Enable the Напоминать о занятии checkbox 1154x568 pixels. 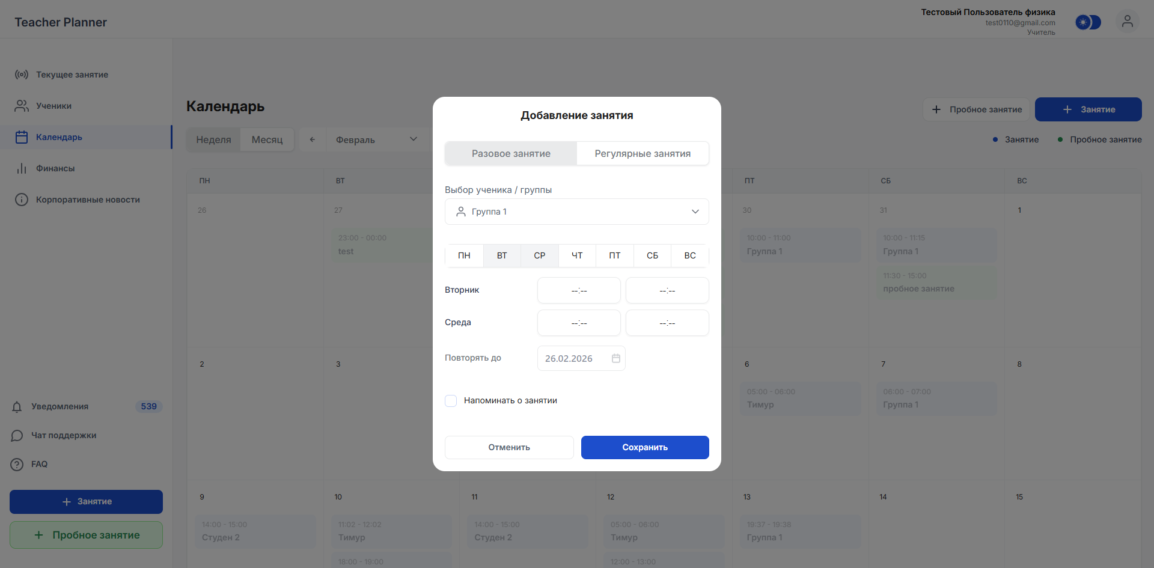(x=451, y=400)
